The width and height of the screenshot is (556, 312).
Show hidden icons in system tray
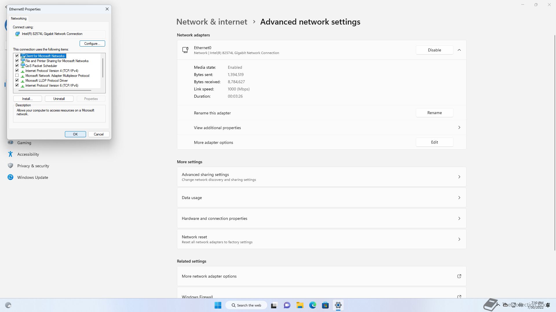(498, 305)
